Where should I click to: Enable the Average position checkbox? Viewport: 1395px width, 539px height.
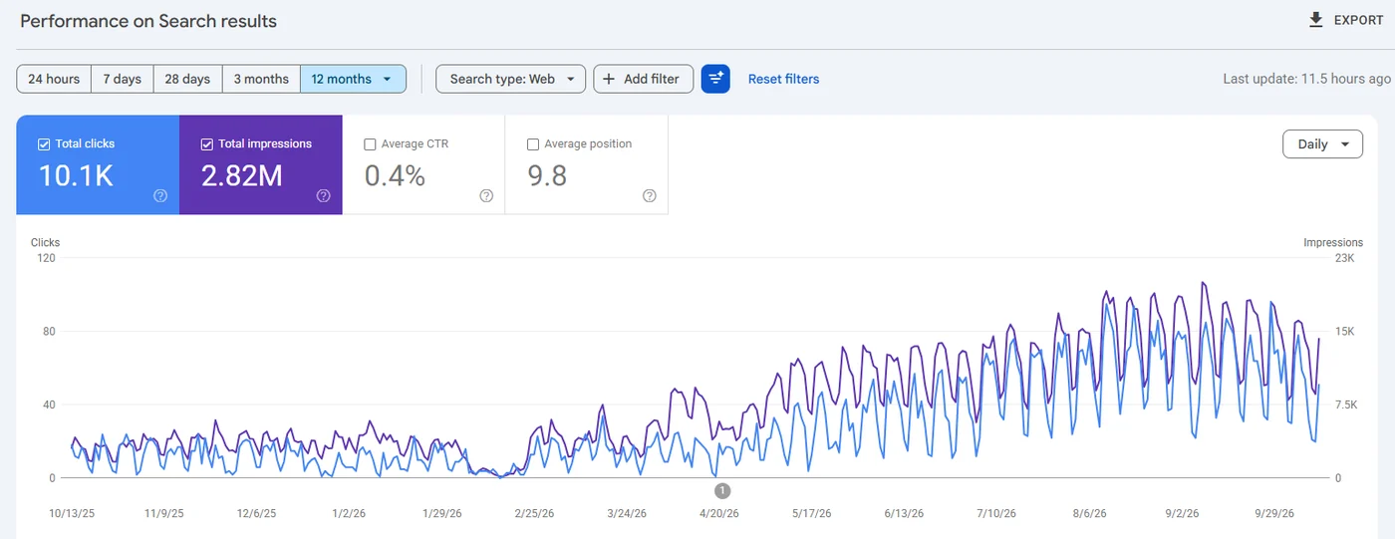point(533,144)
